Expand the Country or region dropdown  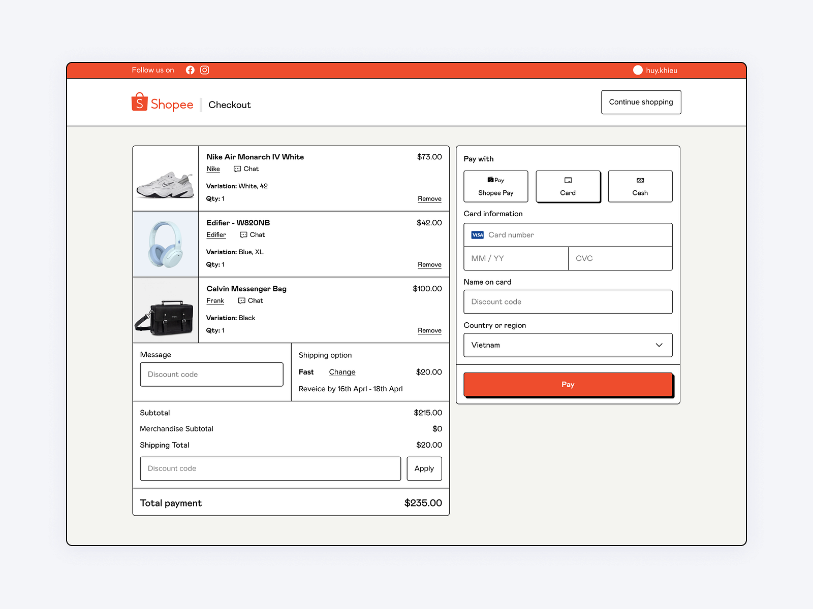pos(568,345)
